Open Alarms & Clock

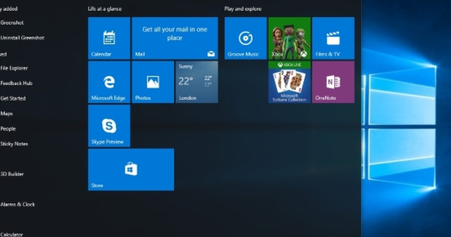(x=17, y=204)
